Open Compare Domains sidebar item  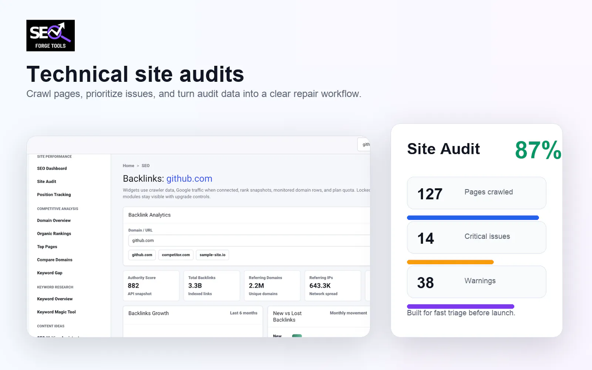pos(55,260)
